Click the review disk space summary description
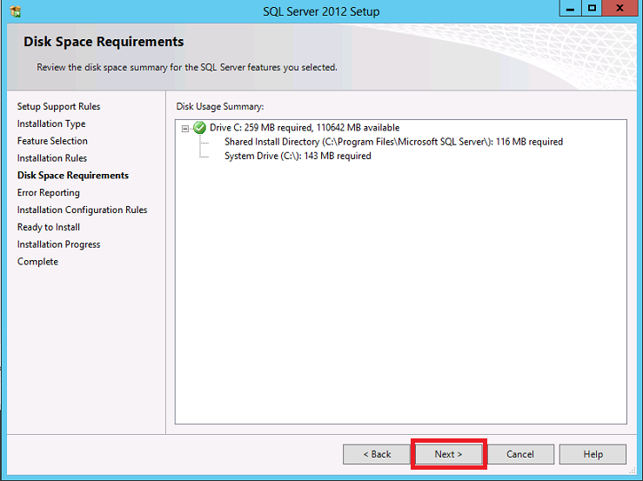Image resolution: width=643 pixels, height=481 pixels. (187, 67)
